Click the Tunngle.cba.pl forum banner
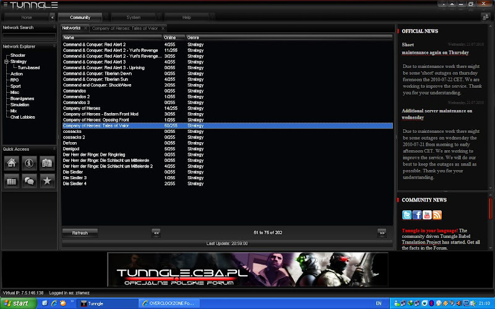This screenshot has height=309, width=495. click(x=248, y=269)
